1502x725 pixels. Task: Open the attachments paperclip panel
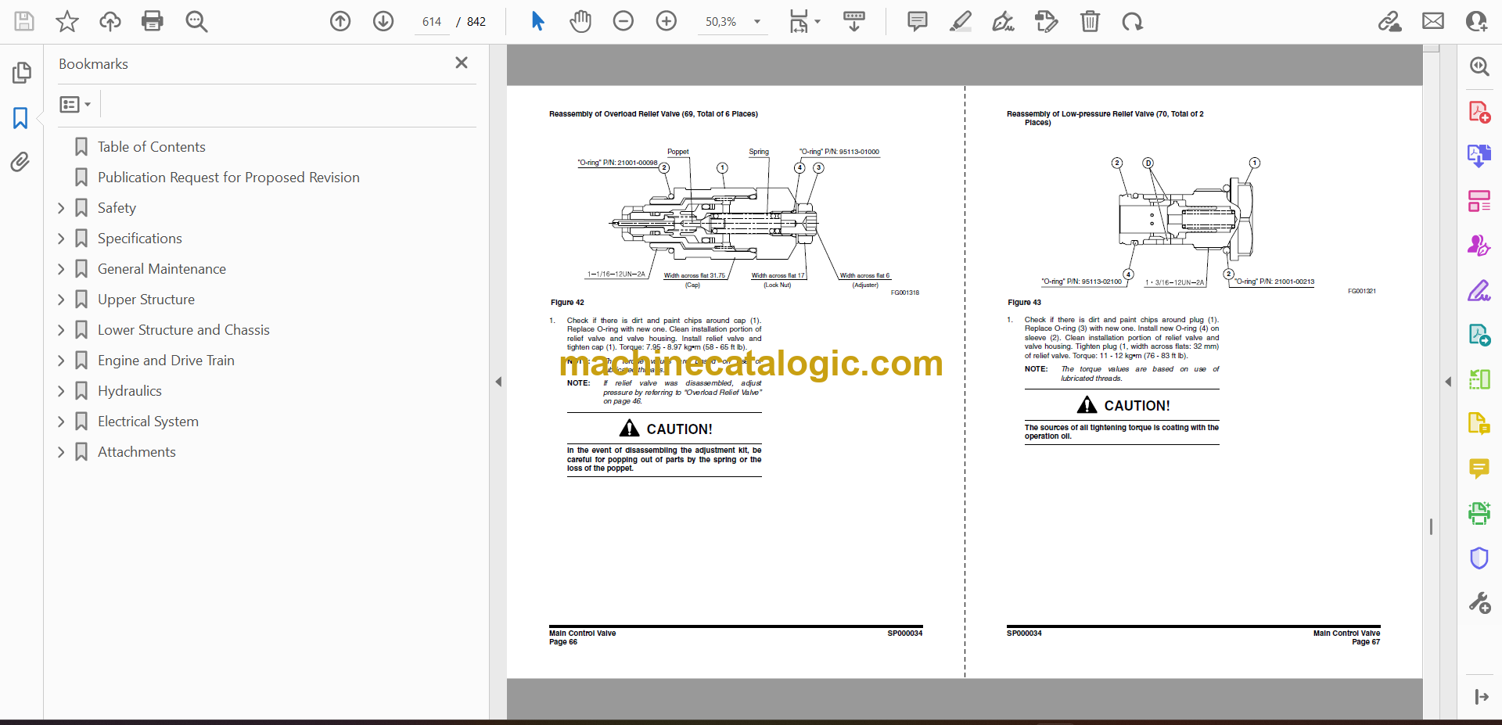click(x=21, y=162)
